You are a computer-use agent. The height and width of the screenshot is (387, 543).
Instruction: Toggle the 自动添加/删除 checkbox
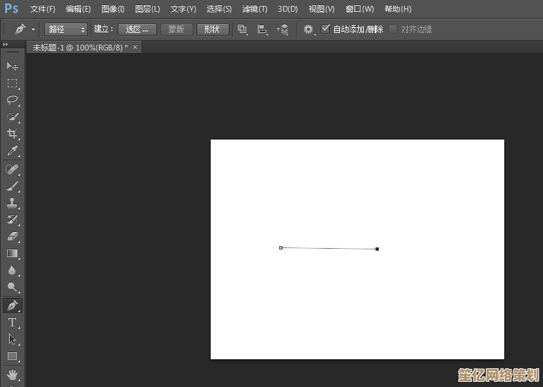325,29
